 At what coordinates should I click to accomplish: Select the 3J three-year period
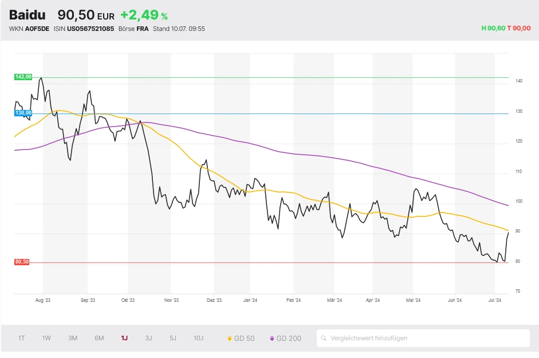pyautogui.click(x=148, y=339)
